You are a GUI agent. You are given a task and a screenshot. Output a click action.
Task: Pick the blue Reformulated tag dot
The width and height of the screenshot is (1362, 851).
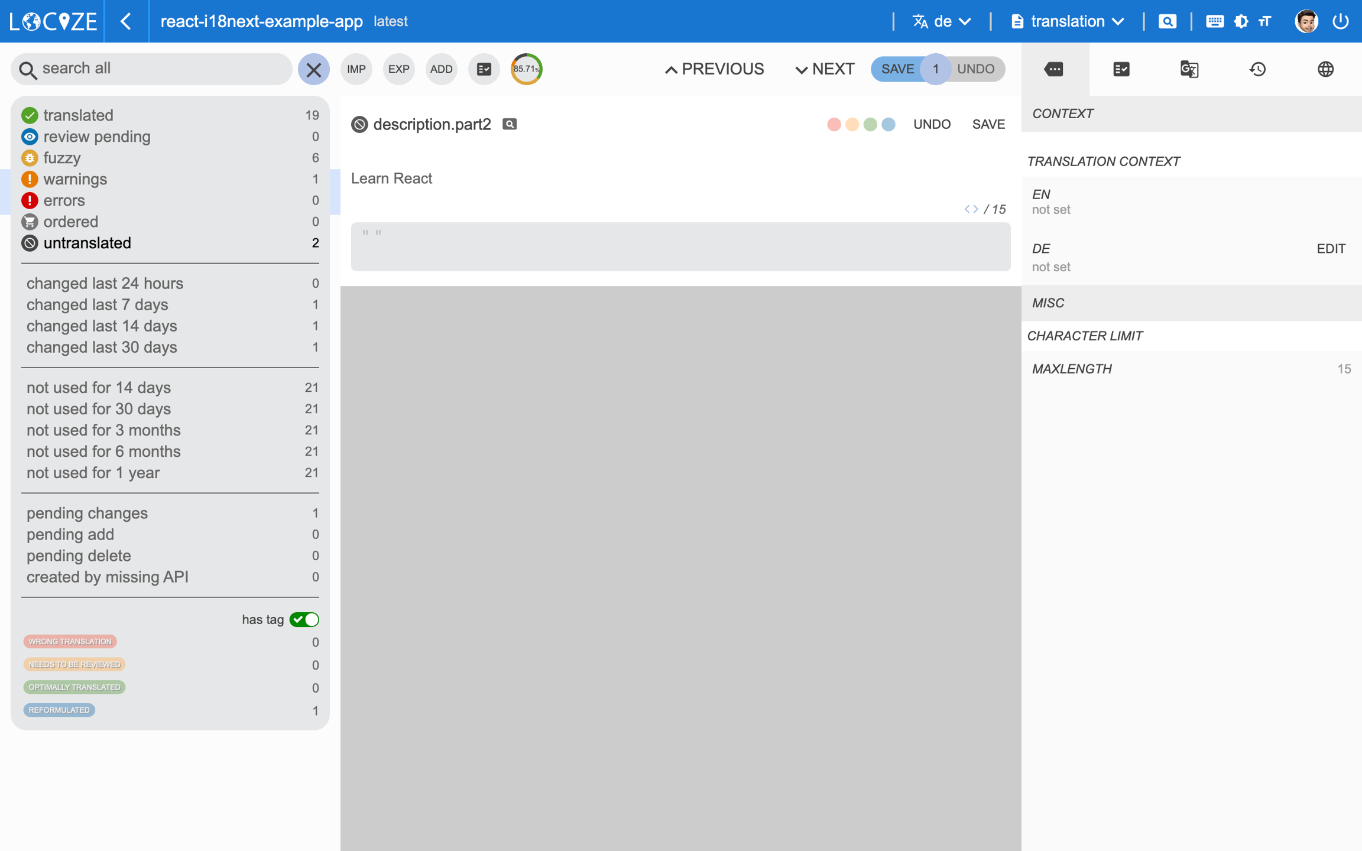click(x=888, y=124)
